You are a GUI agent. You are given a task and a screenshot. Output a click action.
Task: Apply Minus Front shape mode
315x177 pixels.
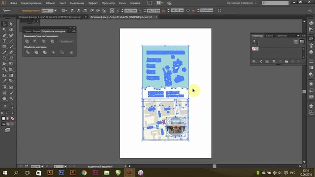tap(35, 41)
